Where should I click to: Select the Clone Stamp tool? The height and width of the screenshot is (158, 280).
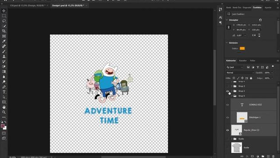pos(4,57)
